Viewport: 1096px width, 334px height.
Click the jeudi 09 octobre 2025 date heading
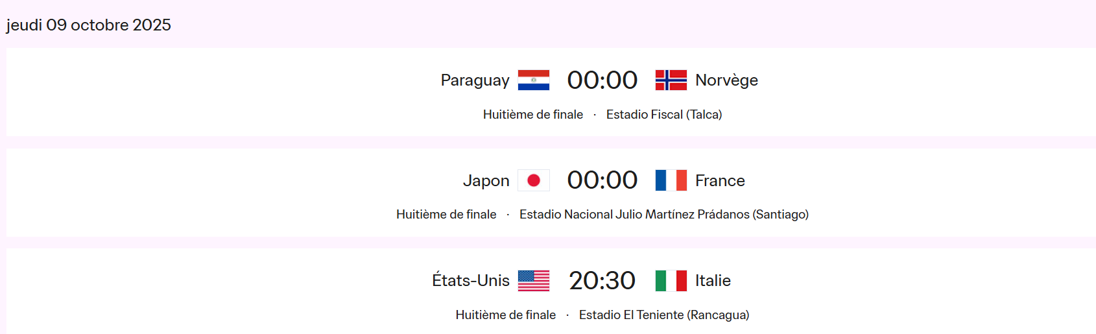[89, 25]
